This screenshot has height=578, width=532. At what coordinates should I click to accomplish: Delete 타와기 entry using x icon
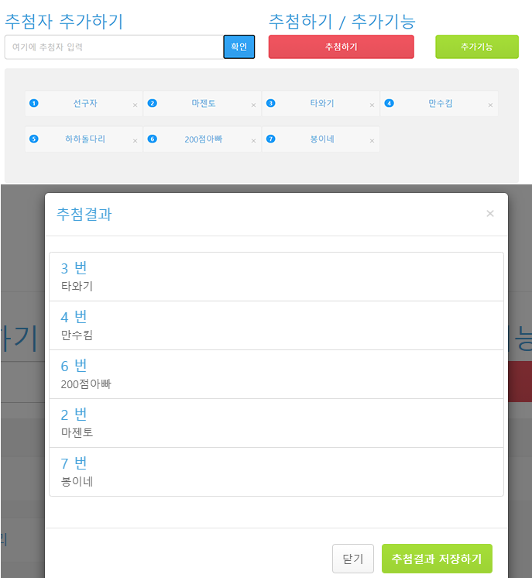click(x=372, y=105)
